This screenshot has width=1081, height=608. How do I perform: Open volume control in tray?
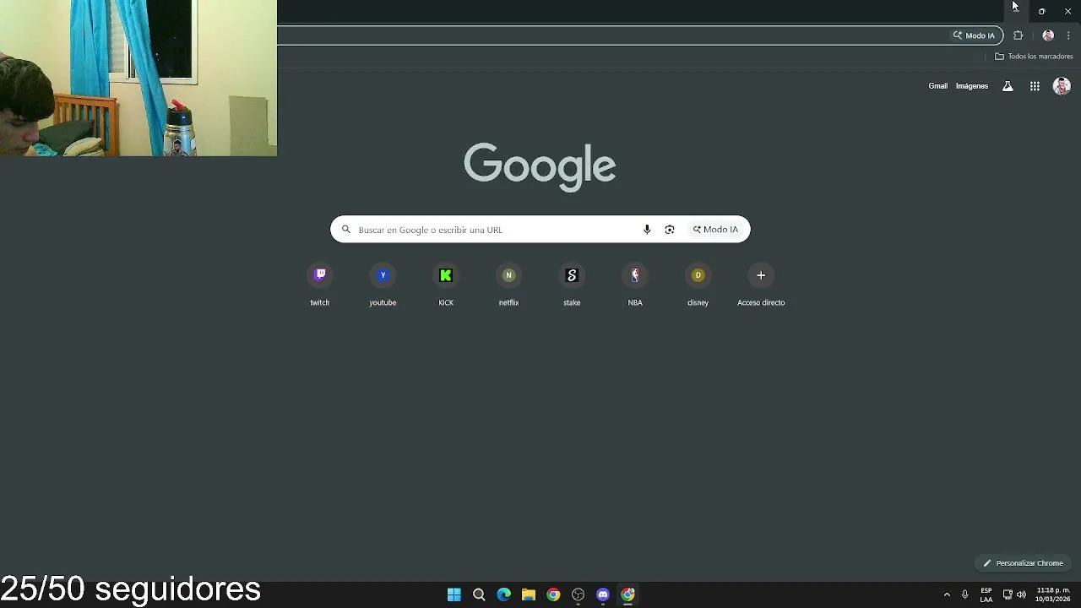(x=1021, y=594)
